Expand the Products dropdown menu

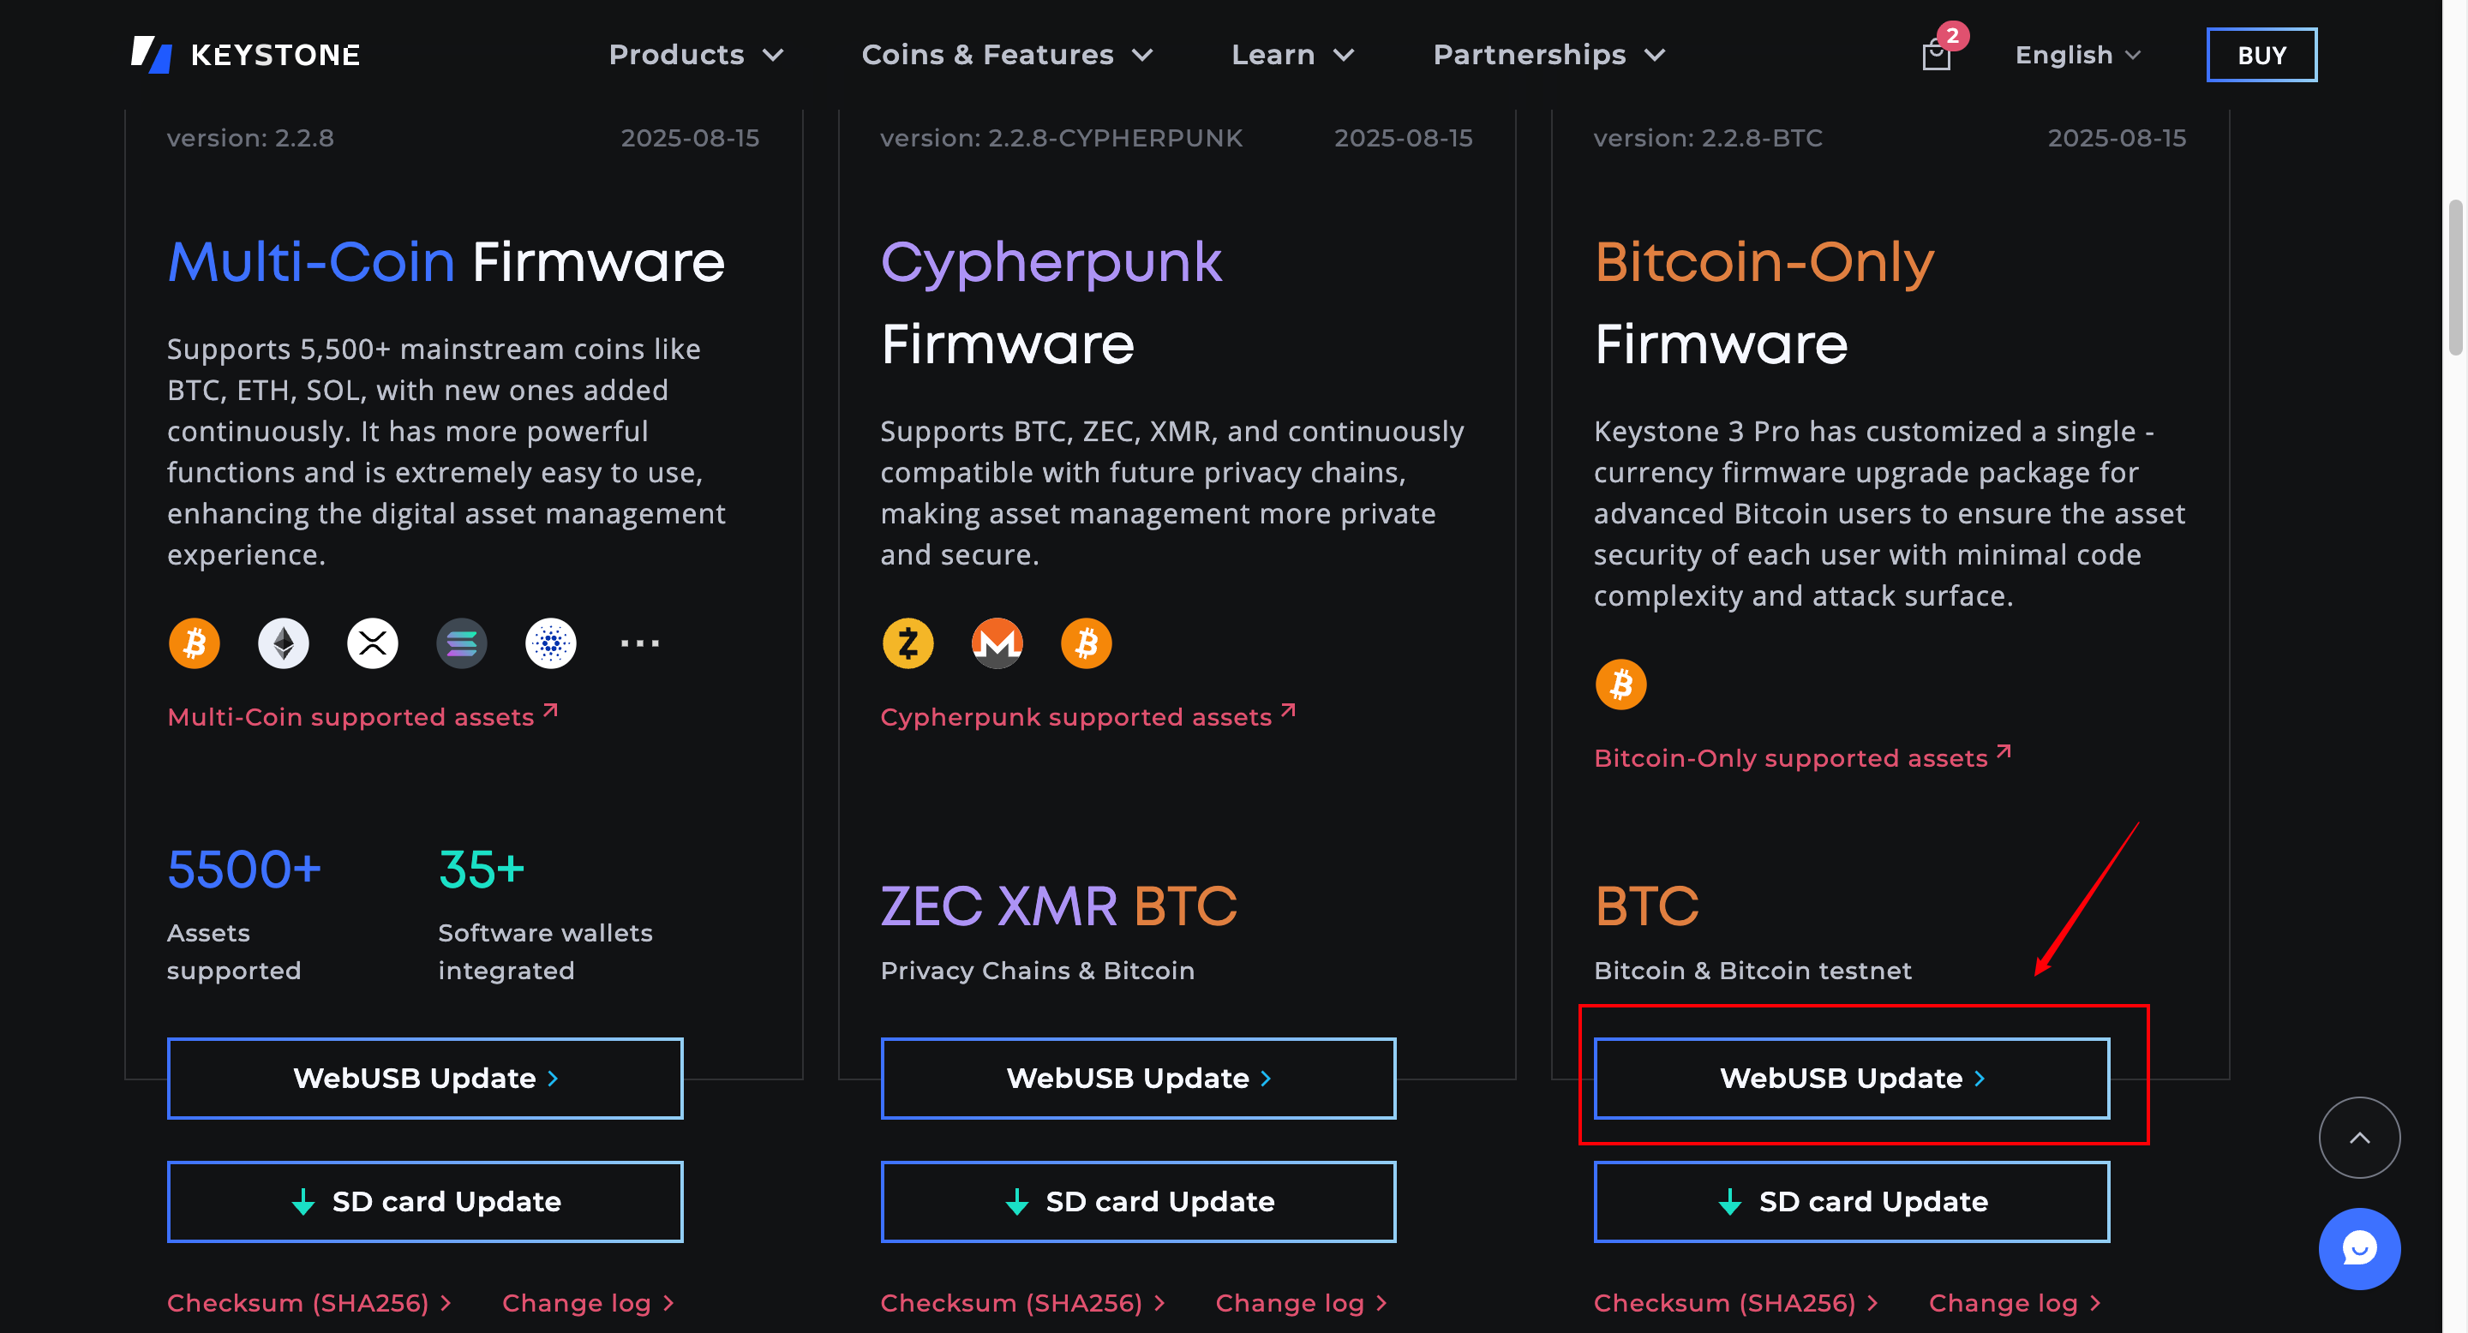(x=696, y=55)
